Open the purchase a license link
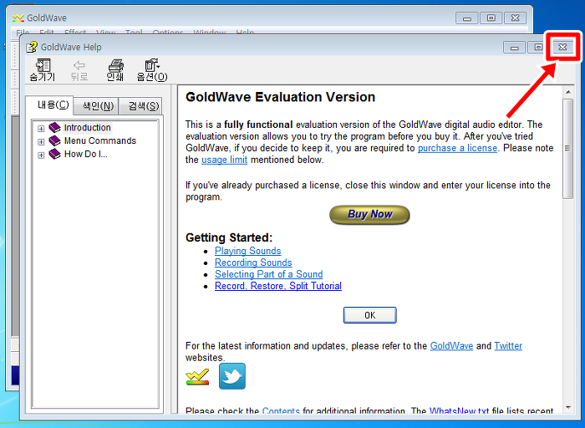 [457, 148]
